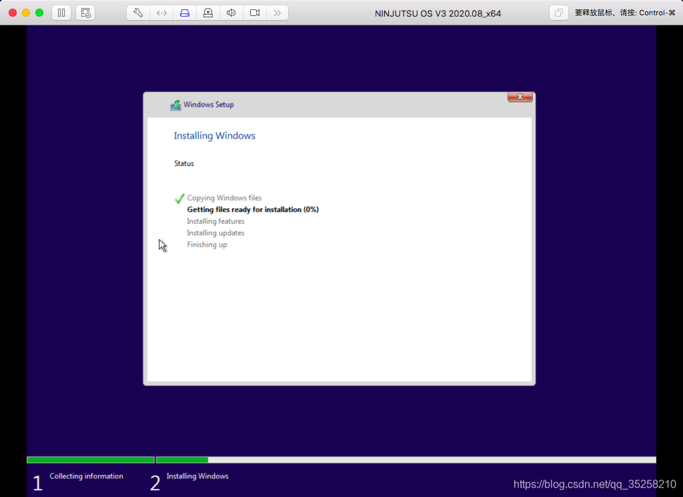
Task: Click the macOS yellow minimize button
Action: (x=26, y=13)
